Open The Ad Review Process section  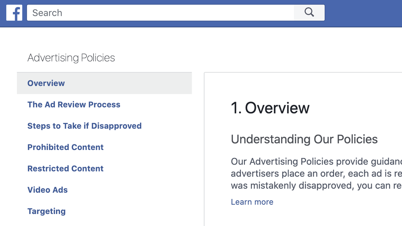pos(74,104)
